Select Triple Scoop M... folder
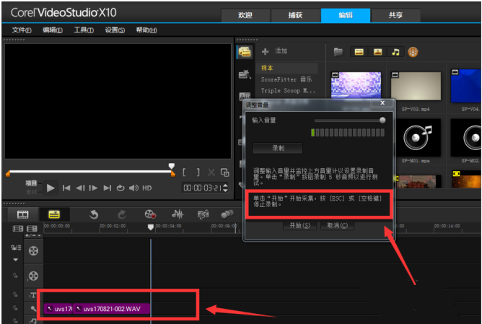This screenshot has width=482, height=324. [x=286, y=91]
